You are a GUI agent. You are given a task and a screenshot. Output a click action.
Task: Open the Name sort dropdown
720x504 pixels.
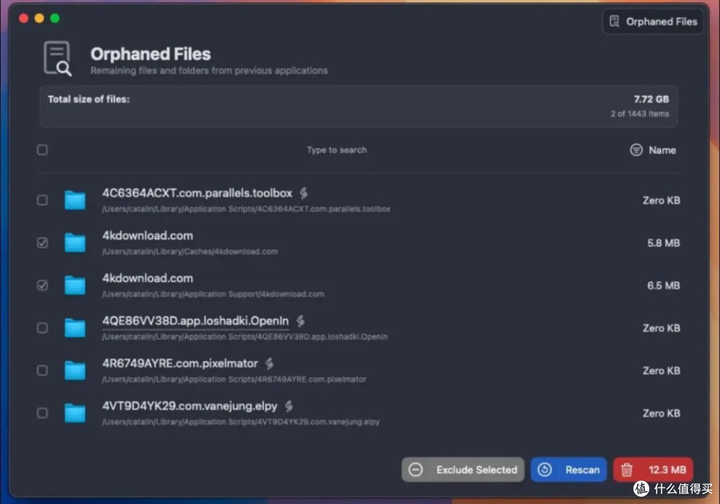coord(653,150)
